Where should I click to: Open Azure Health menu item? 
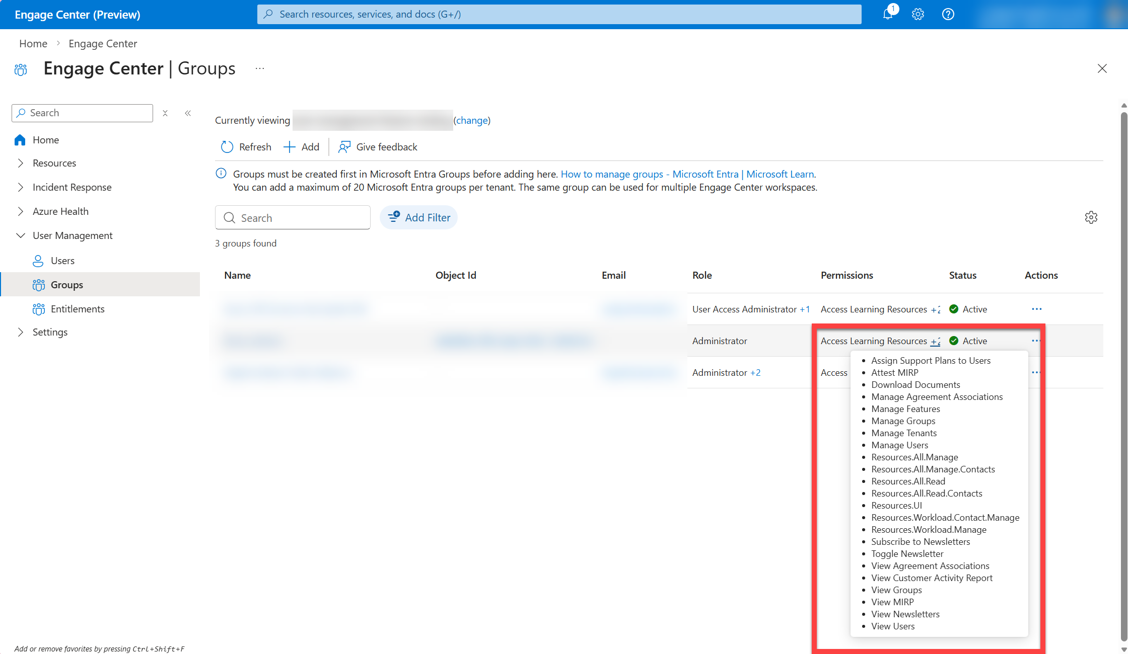point(60,211)
